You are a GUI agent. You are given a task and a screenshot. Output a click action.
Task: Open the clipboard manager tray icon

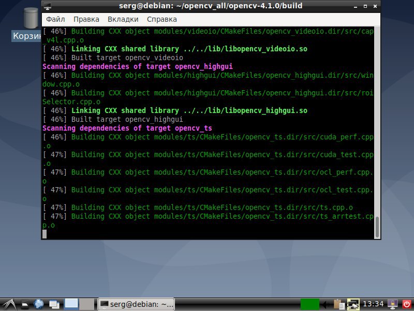pos(339,304)
